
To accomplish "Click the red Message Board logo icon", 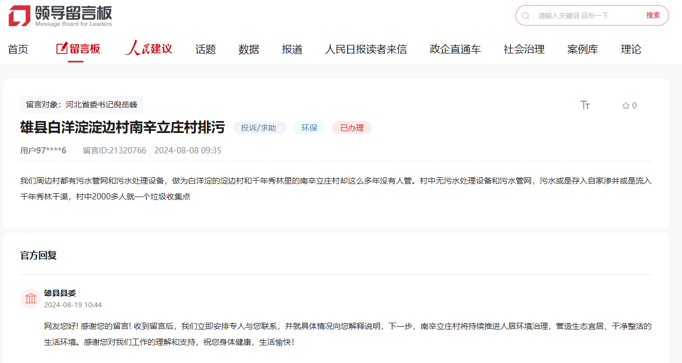I will 19,16.
